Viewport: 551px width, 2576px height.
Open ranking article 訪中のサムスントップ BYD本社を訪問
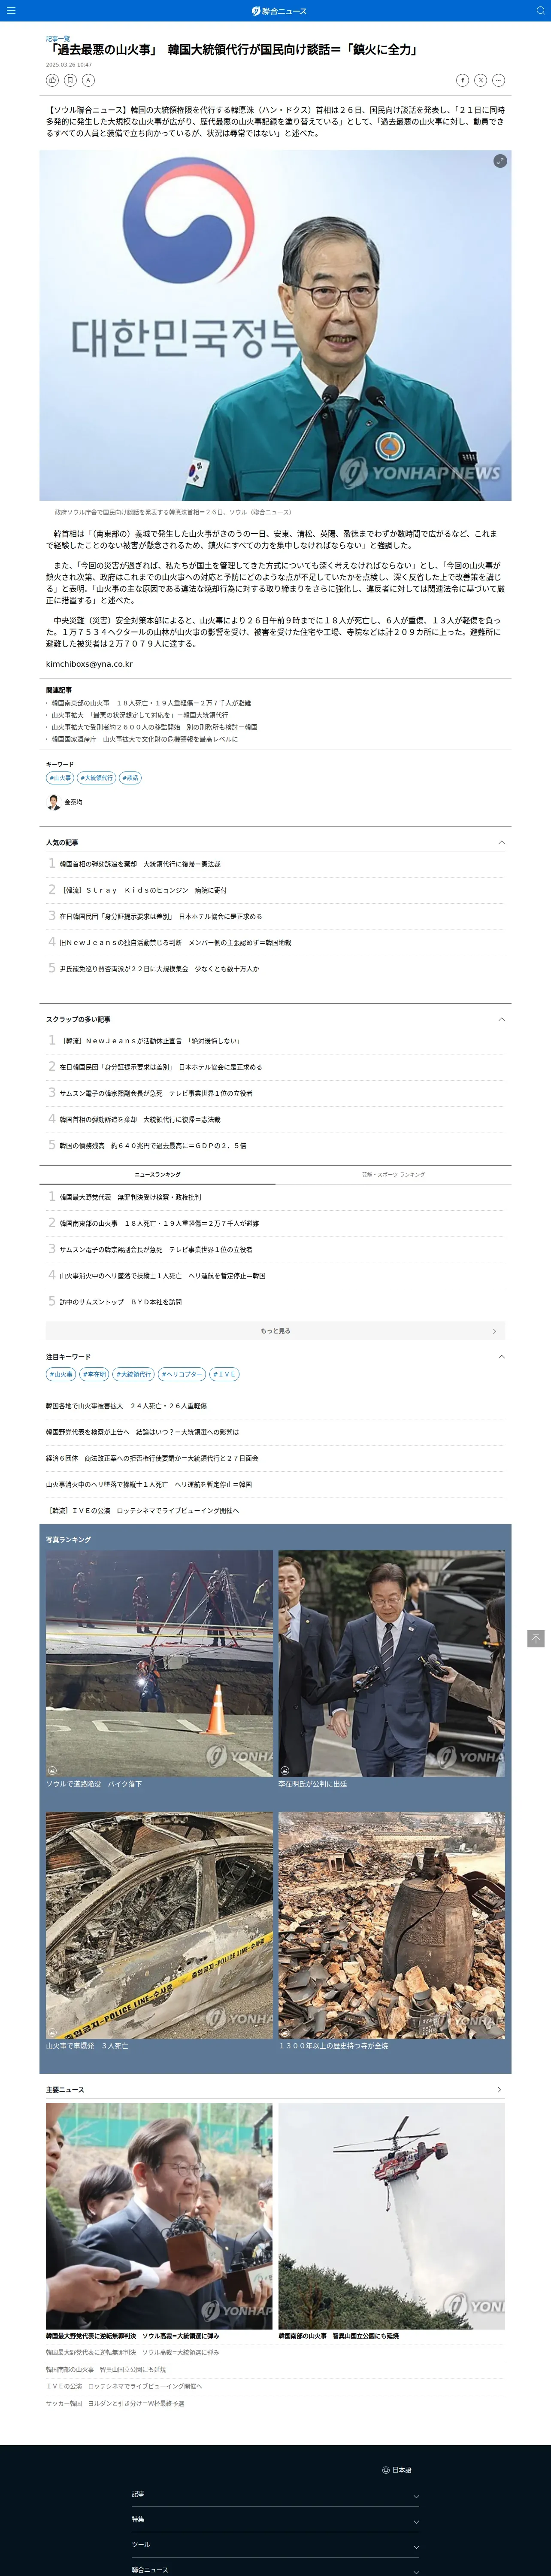(120, 1302)
